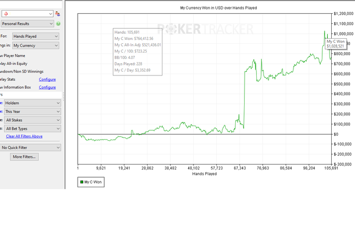This screenshot has width=355, height=246.
Task: Click the 67,343 x-axis tick label
Action: (x=240, y=168)
